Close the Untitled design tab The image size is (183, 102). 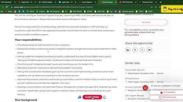(x=55, y=2)
